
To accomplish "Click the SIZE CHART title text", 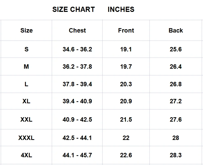I will click(x=73, y=10).
